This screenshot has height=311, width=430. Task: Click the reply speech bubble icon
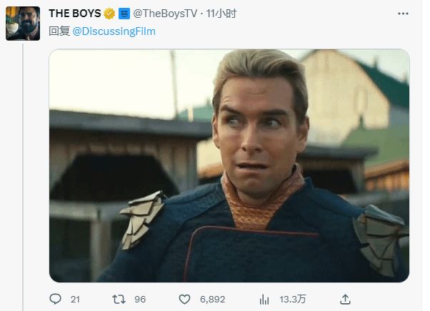point(54,299)
